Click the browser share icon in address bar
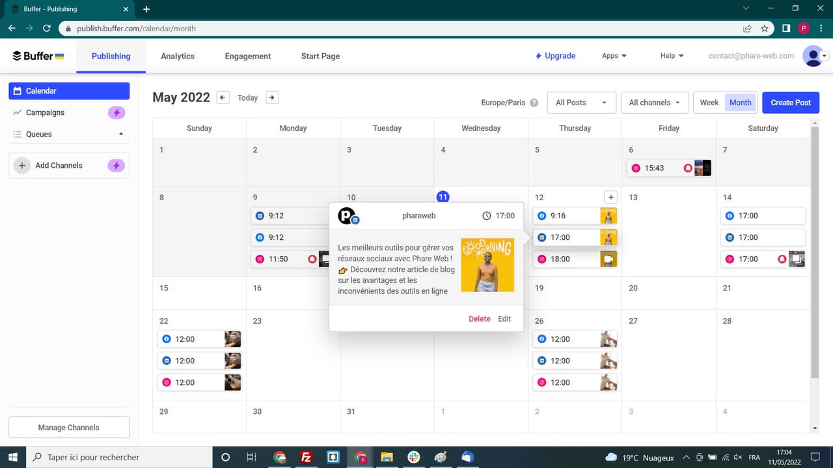The height and width of the screenshot is (468, 833). (747, 29)
